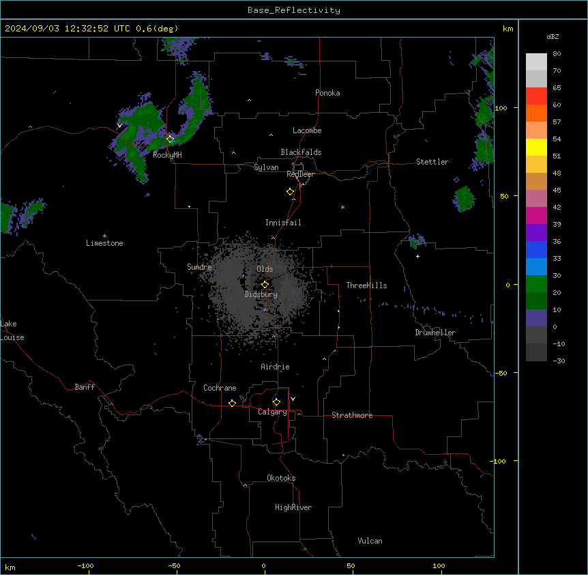Screen dimensions: 588x575
Task: Click the 100 tick on the right axis
Action: pyautogui.click(x=501, y=108)
